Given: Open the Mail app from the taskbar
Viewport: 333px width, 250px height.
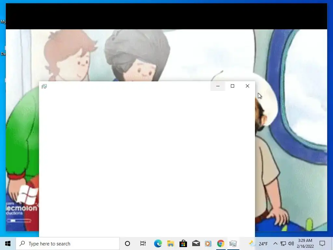Looking at the screenshot, I should [x=196, y=243].
